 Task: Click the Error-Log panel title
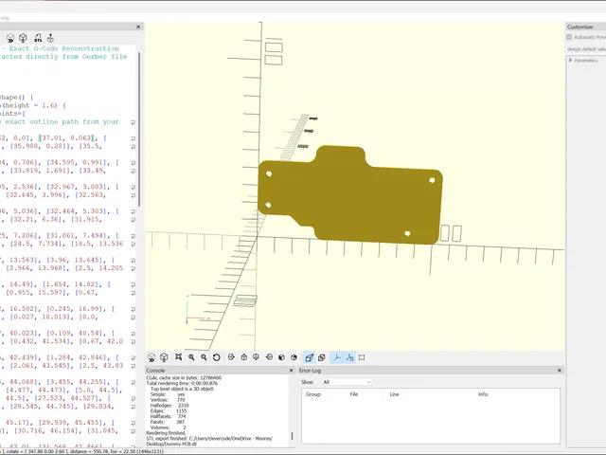[310, 371]
